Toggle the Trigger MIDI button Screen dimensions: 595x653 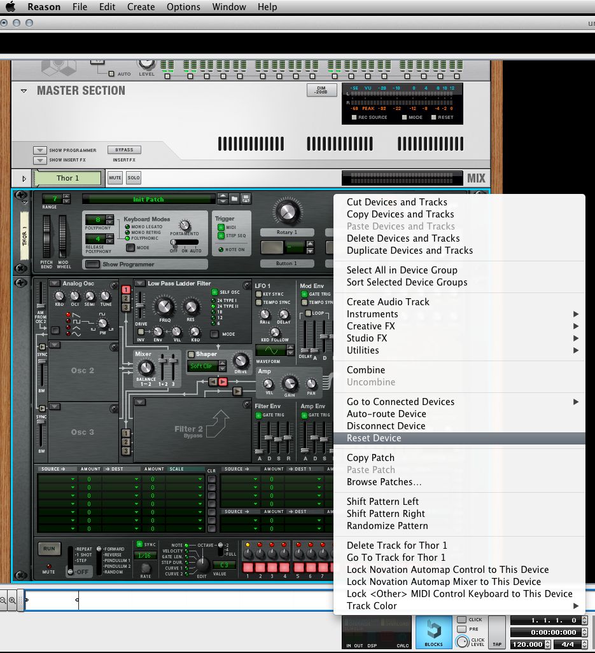coord(221,228)
